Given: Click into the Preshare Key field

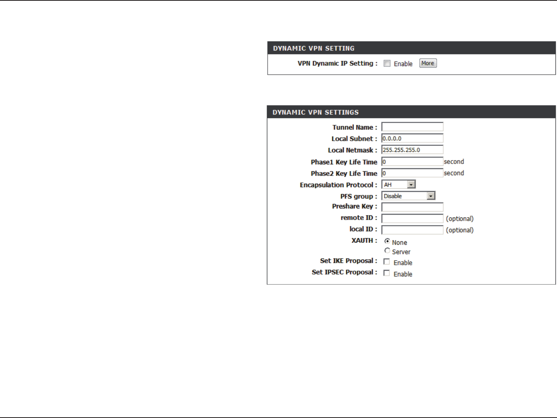Looking at the screenshot, I should click(412, 207).
